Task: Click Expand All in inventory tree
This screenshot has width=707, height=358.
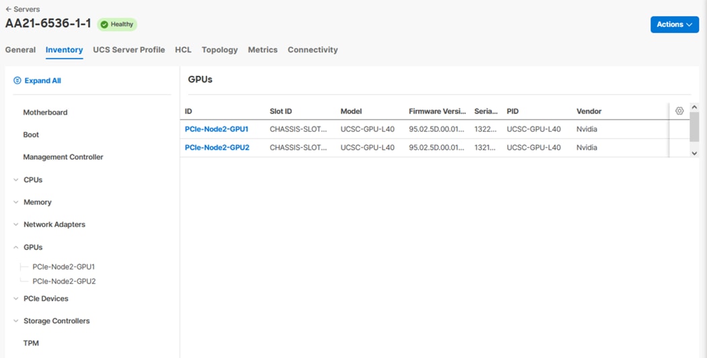Action: (38, 81)
